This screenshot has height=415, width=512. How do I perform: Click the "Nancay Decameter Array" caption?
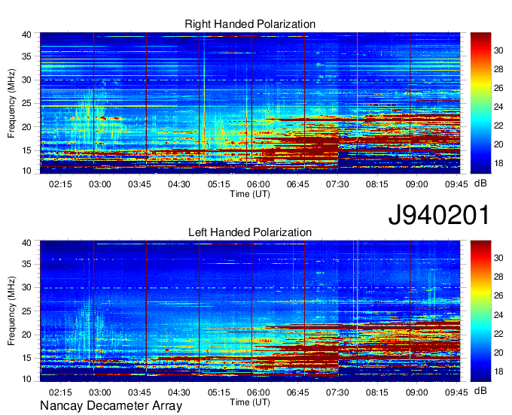[x=111, y=406]
